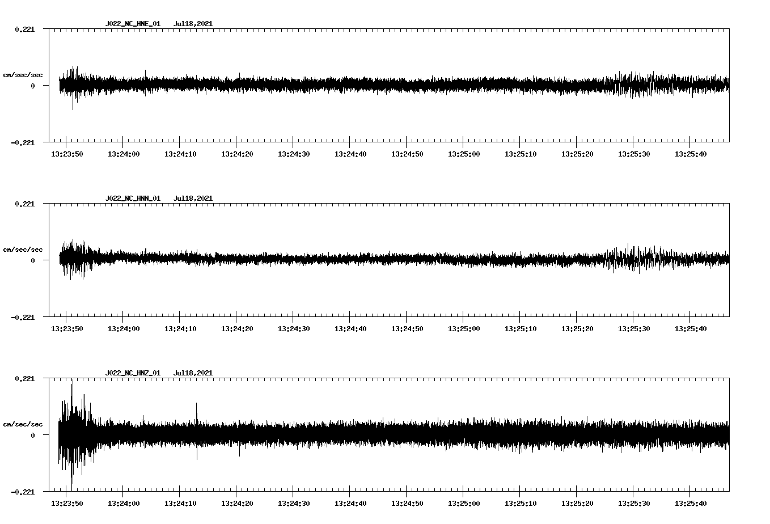Pick the 13:24:30 tick label below HNN trace
This screenshot has width=770, height=524.
point(294,328)
